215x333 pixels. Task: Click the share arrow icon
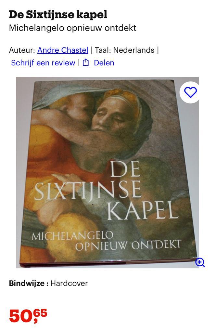(x=85, y=63)
